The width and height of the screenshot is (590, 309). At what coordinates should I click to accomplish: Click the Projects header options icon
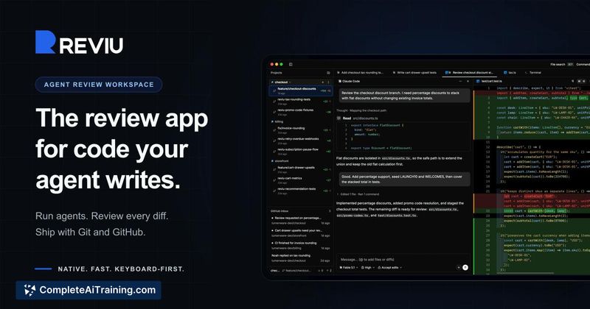328,73
